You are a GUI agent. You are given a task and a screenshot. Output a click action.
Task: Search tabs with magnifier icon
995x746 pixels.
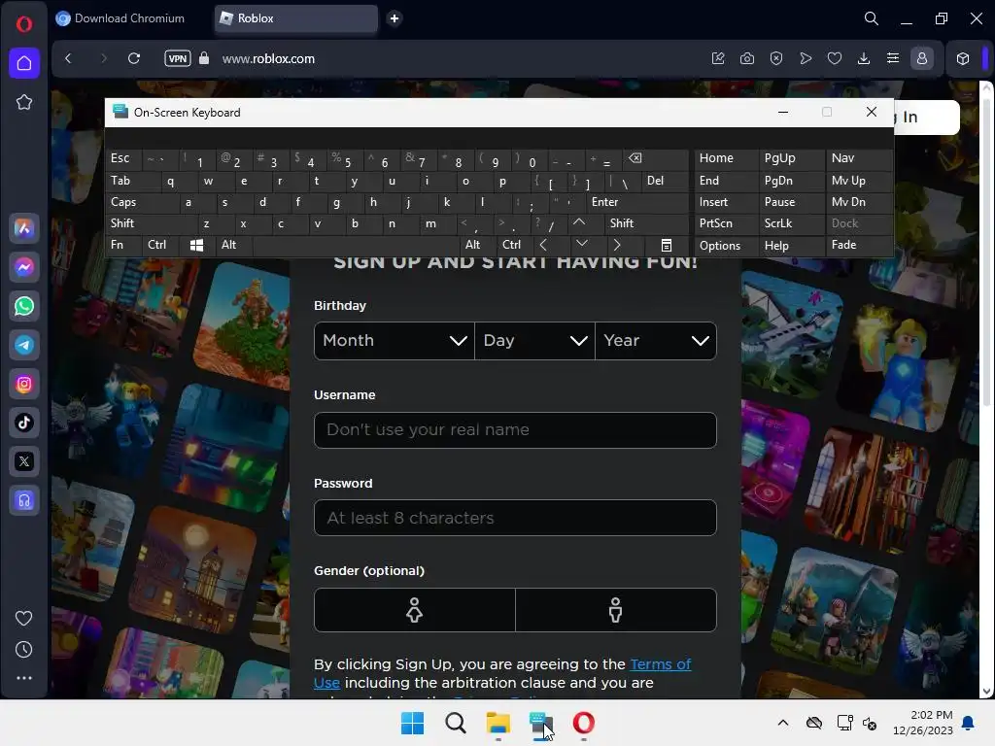click(x=872, y=18)
